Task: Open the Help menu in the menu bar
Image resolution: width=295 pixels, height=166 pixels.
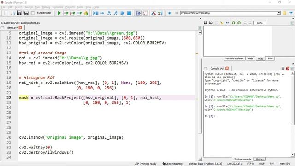Action: (96, 7)
